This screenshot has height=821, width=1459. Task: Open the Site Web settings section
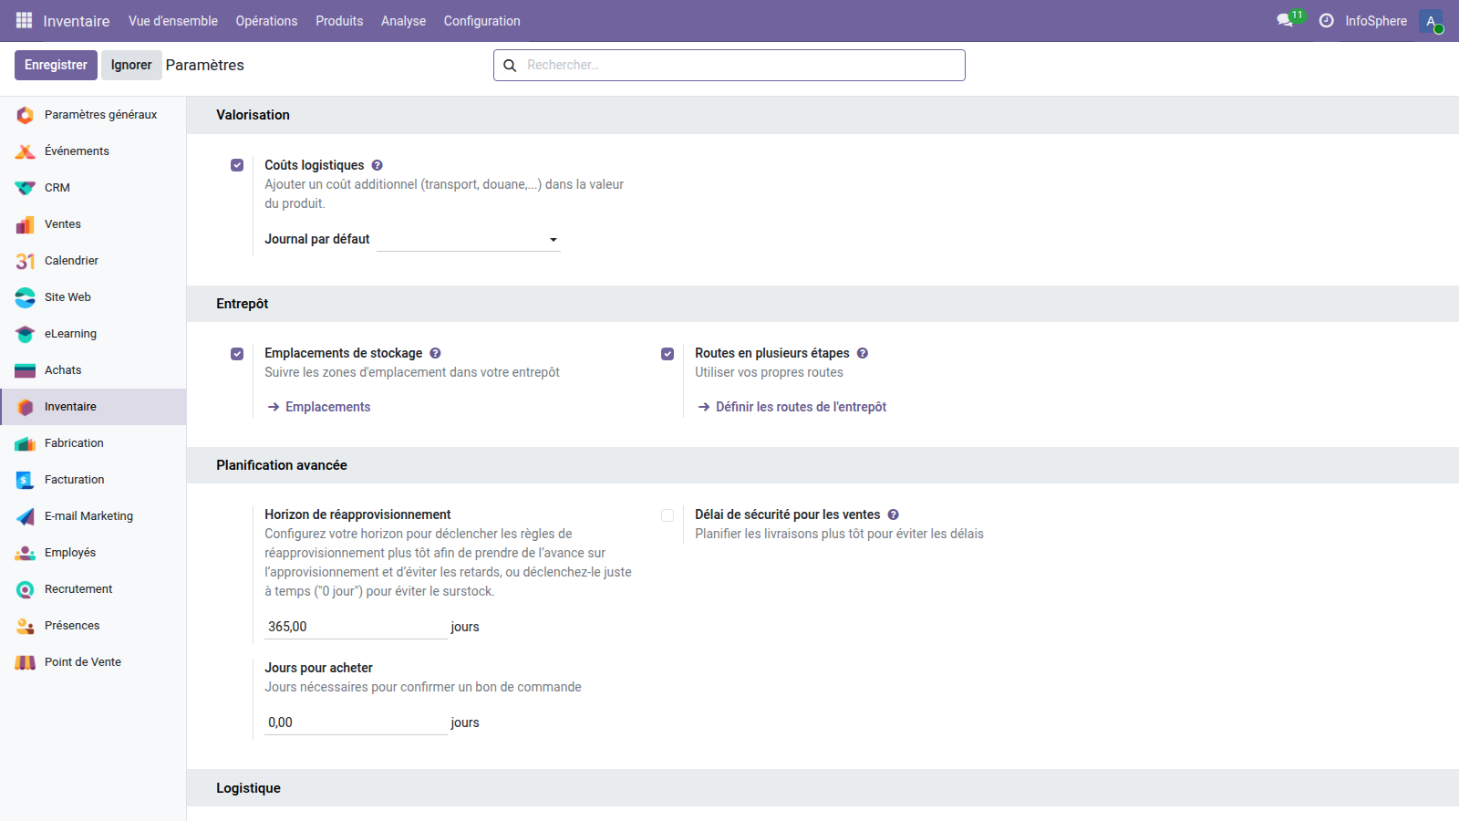(67, 296)
